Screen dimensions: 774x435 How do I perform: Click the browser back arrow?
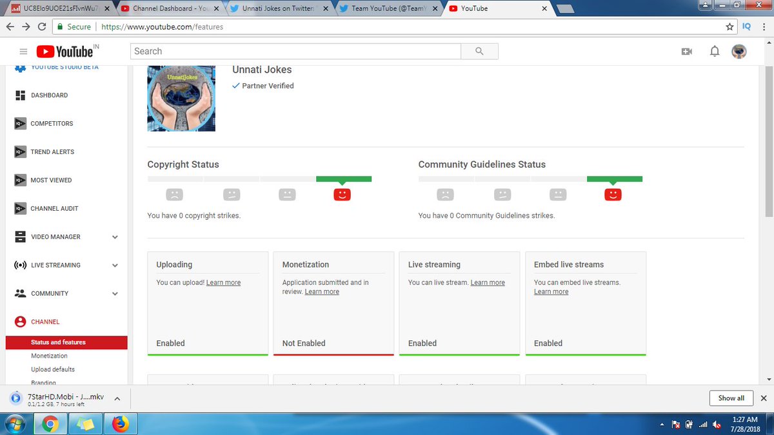tap(10, 27)
